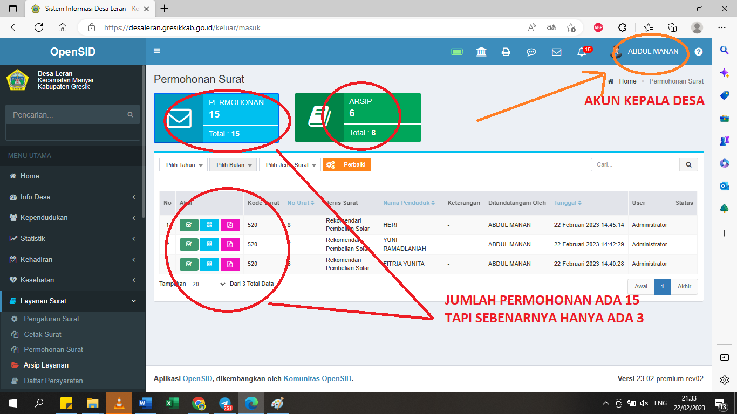Open the chat bubble icon in the header

[x=531, y=52]
